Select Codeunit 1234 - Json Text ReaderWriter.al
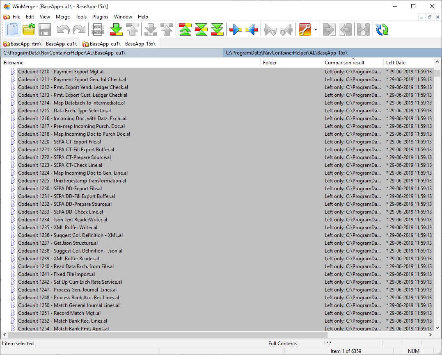Viewport: 442px width, 355px height. 62,220
